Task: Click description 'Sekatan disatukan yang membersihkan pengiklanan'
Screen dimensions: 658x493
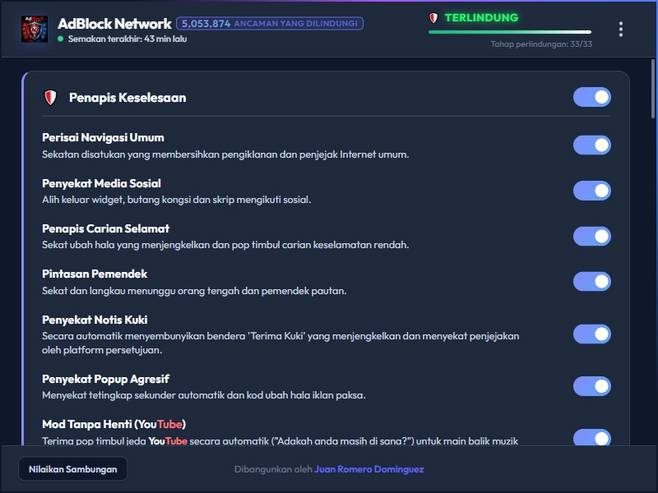Action: (x=225, y=154)
